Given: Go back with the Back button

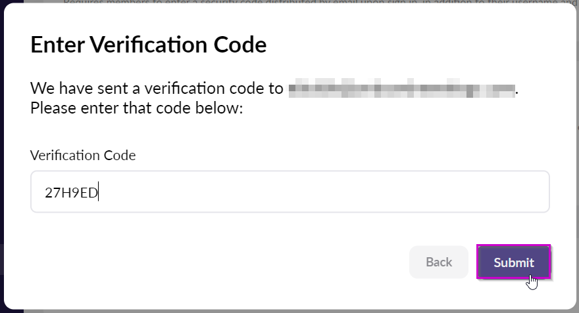Looking at the screenshot, I should tap(439, 262).
